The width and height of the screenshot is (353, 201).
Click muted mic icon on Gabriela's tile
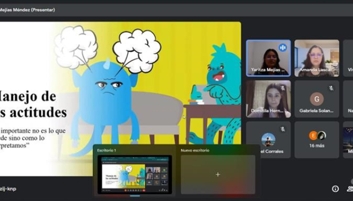331,88
